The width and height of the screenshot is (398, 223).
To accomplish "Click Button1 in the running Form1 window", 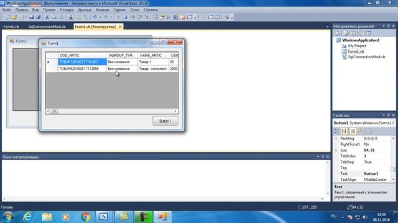I will [165, 121].
